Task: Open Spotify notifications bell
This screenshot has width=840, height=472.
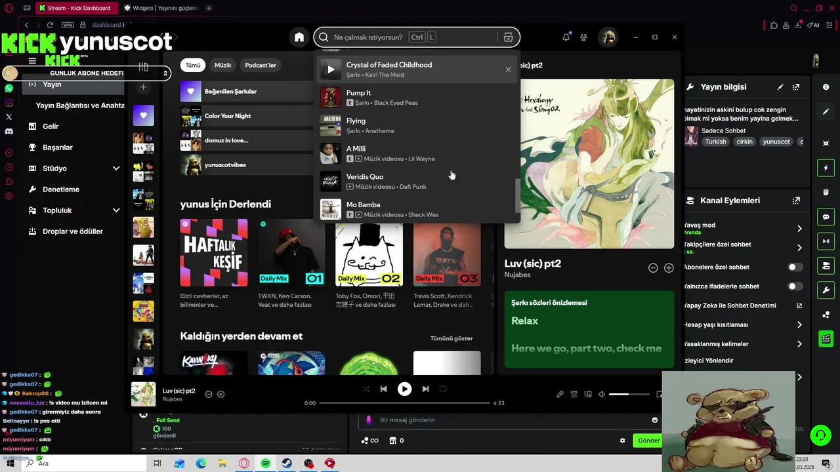Action: pos(566,37)
